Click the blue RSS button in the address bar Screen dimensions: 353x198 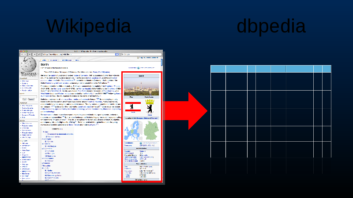(117, 54)
